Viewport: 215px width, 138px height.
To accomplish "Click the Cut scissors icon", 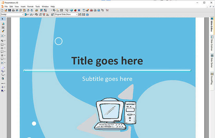I will click(17, 10).
